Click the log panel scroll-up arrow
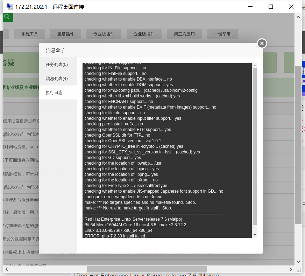305x276 pixels. point(255,65)
